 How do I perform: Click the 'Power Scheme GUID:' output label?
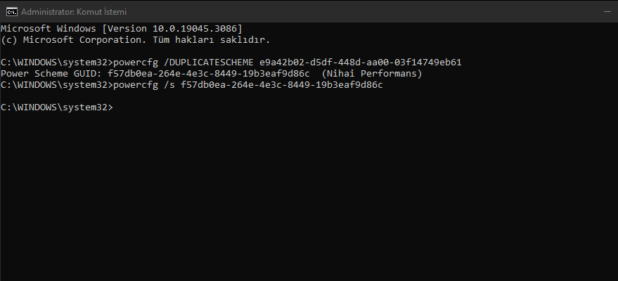pyautogui.click(x=51, y=74)
